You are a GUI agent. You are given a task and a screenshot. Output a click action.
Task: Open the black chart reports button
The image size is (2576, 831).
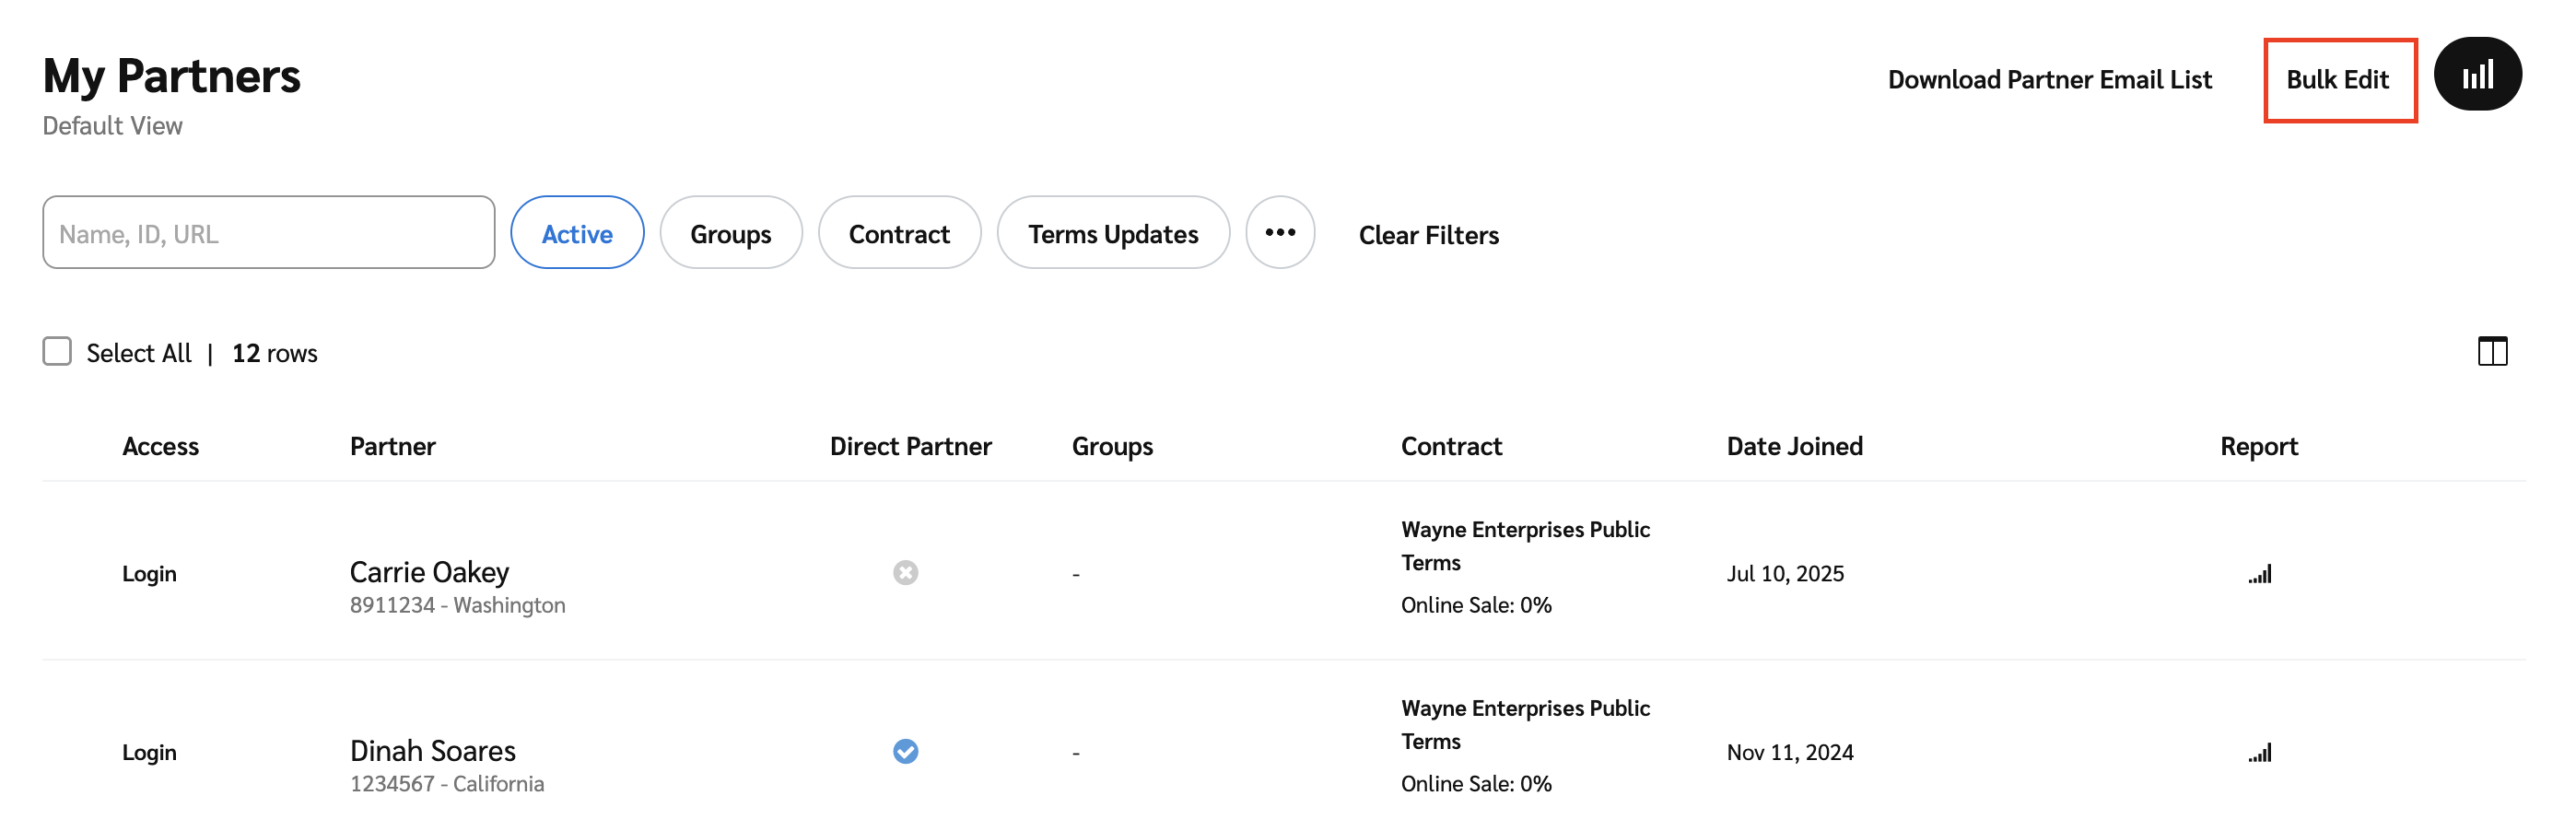click(2476, 75)
